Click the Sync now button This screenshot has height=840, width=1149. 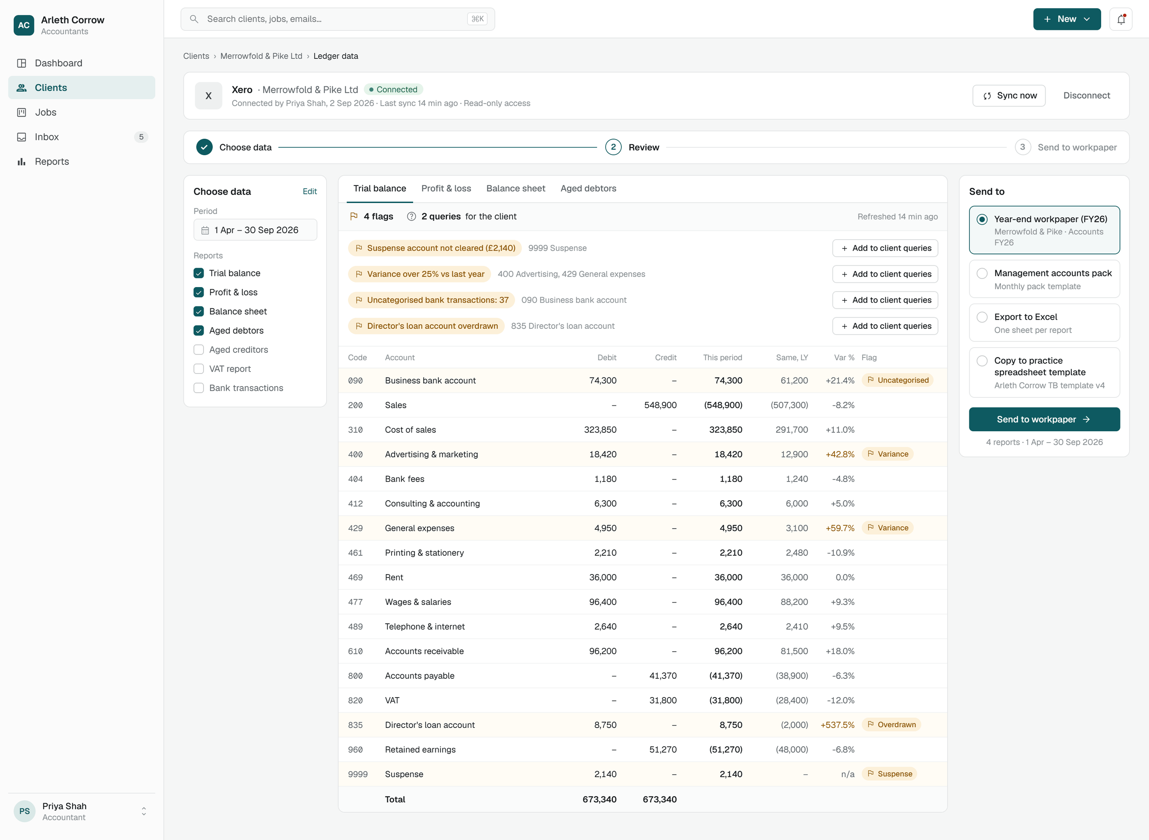tap(1008, 96)
